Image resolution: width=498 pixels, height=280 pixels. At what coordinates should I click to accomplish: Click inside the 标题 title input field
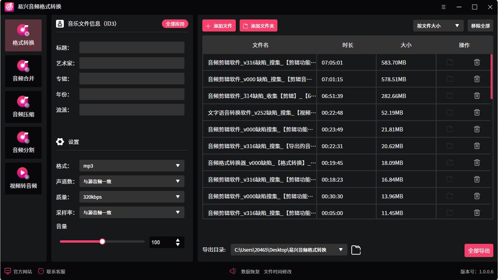132,47
